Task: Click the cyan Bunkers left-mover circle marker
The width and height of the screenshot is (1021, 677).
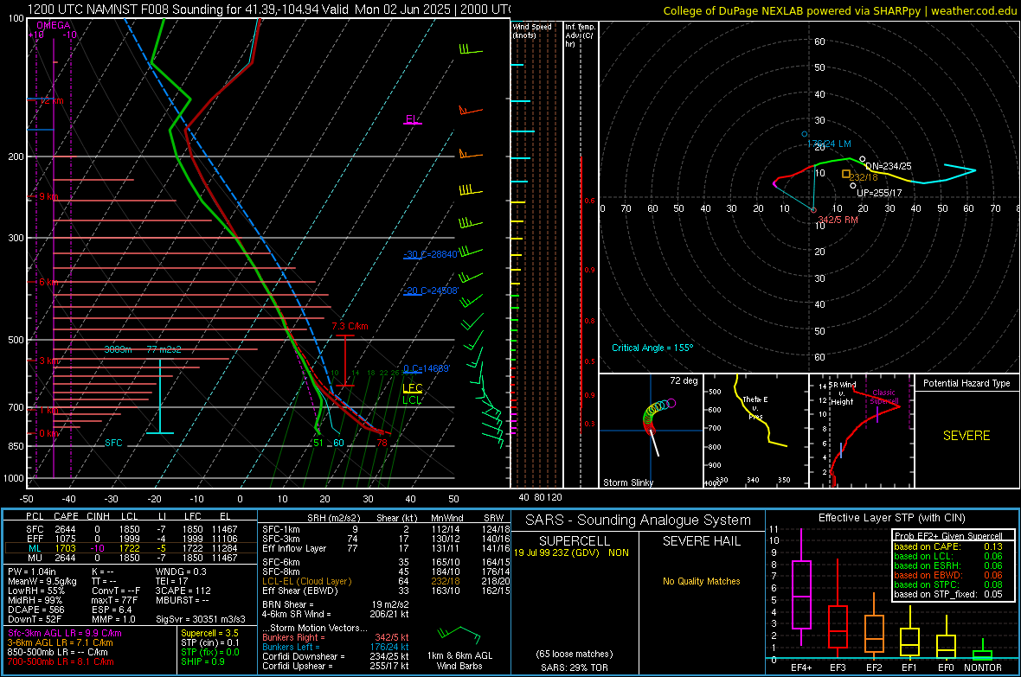Action: [x=805, y=134]
